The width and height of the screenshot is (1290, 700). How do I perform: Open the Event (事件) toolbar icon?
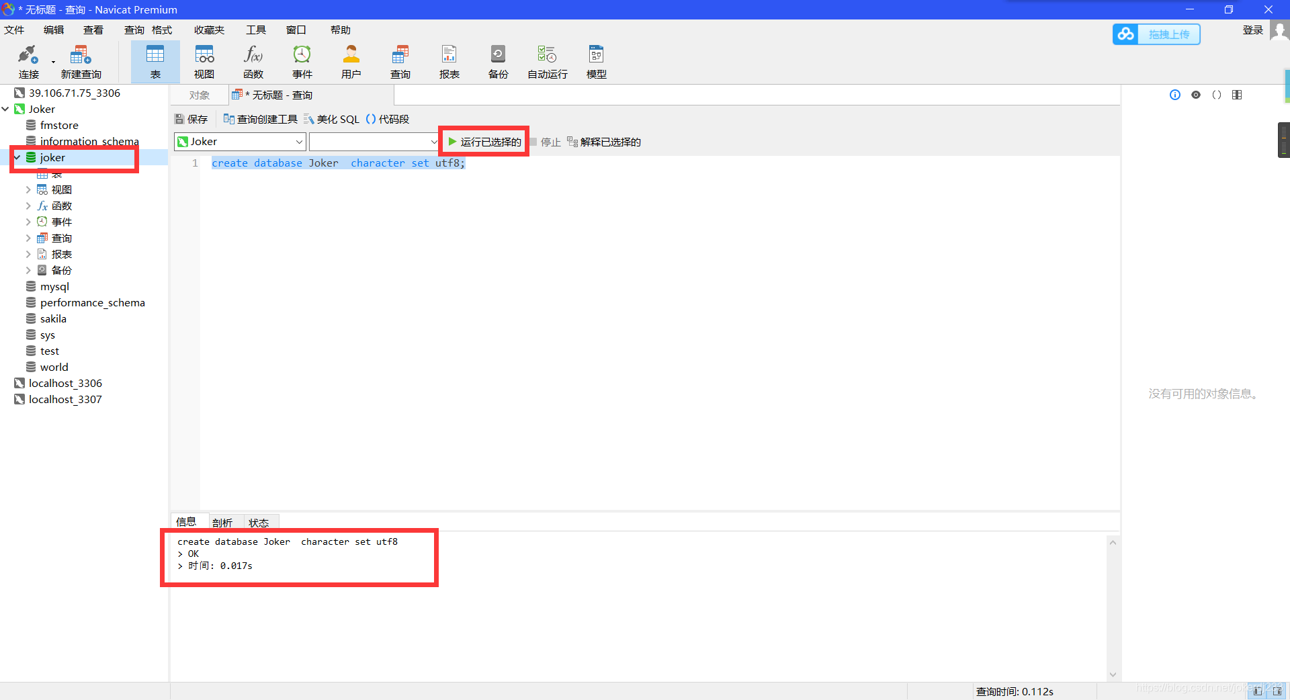(302, 62)
